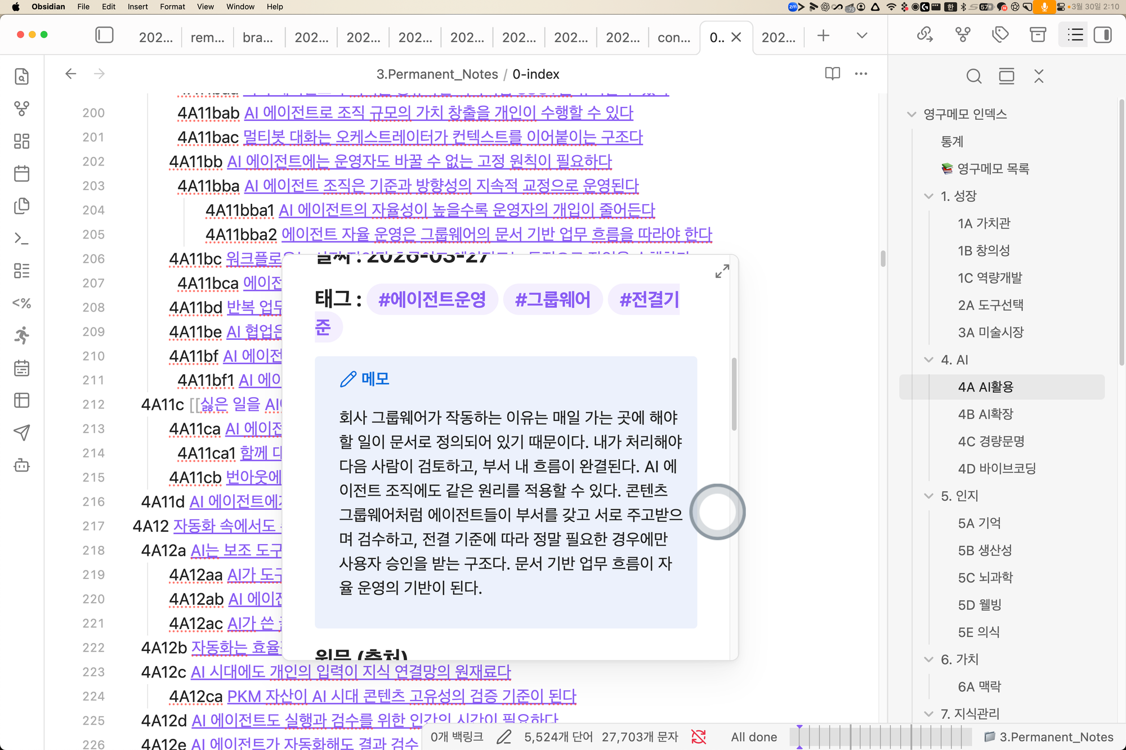
Task: Expand the hover preview popup
Action: [x=722, y=271]
